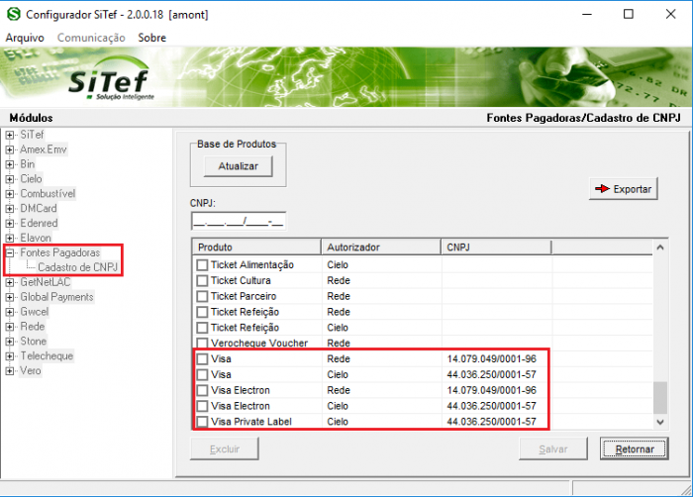Select Cadastro de CNPJ tree item
The width and height of the screenshot is (693, 497).
tap(78, 267)
